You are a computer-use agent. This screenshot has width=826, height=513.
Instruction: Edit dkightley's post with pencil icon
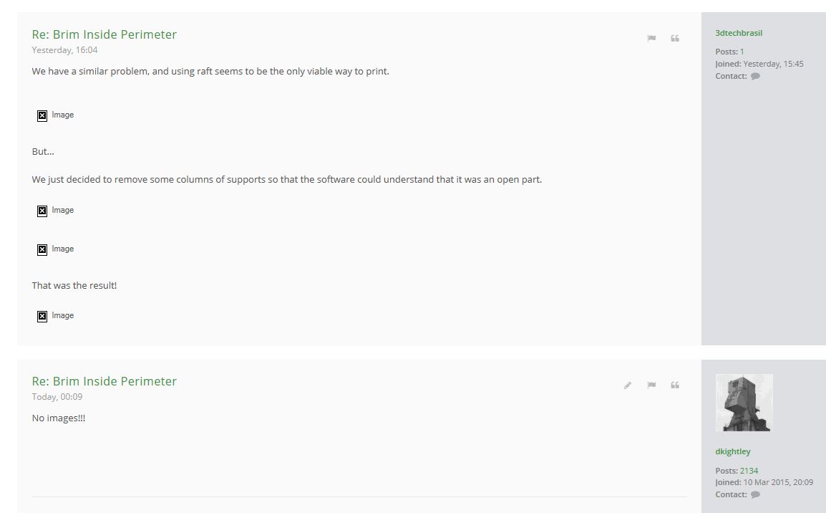[x=628, y=385]
